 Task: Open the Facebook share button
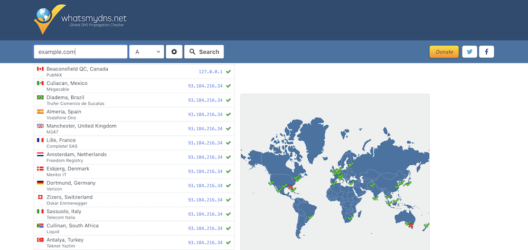[x=486, y=52]
